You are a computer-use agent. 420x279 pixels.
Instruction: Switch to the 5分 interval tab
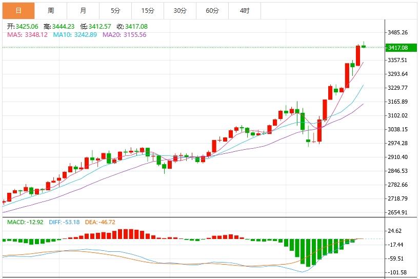click(x=115, y=10)
